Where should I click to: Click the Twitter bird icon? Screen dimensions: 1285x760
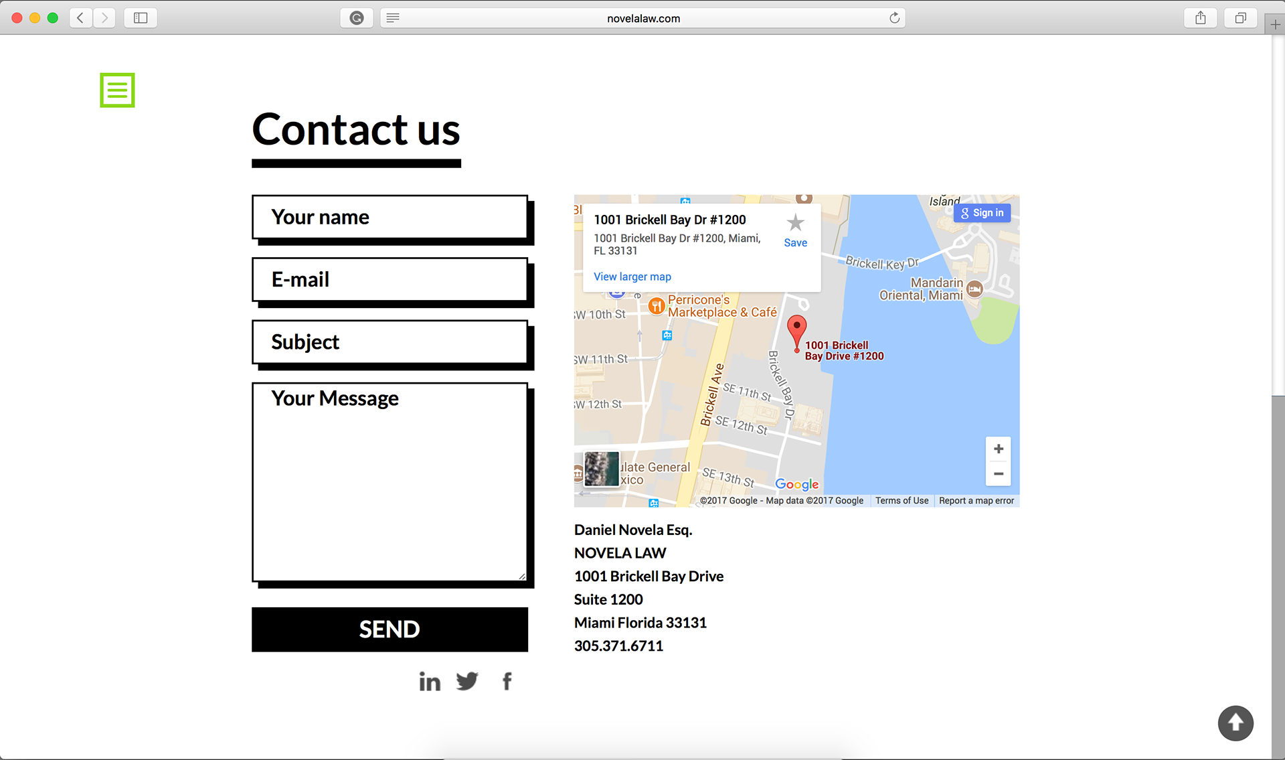click(x=467, y=681)
